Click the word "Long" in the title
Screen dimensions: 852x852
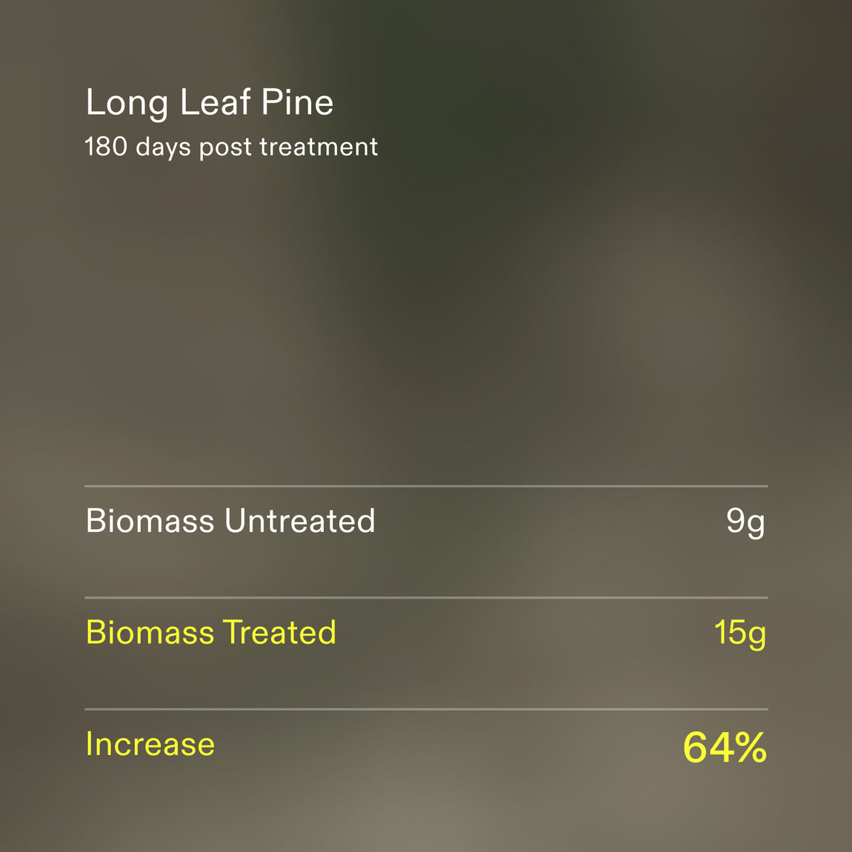click(127, 103)
